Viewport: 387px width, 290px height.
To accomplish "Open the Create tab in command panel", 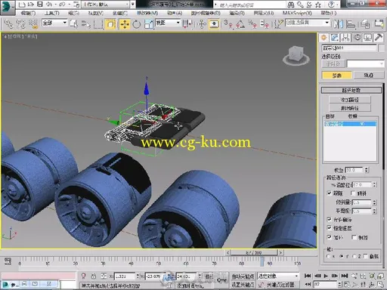I will 324,38.
